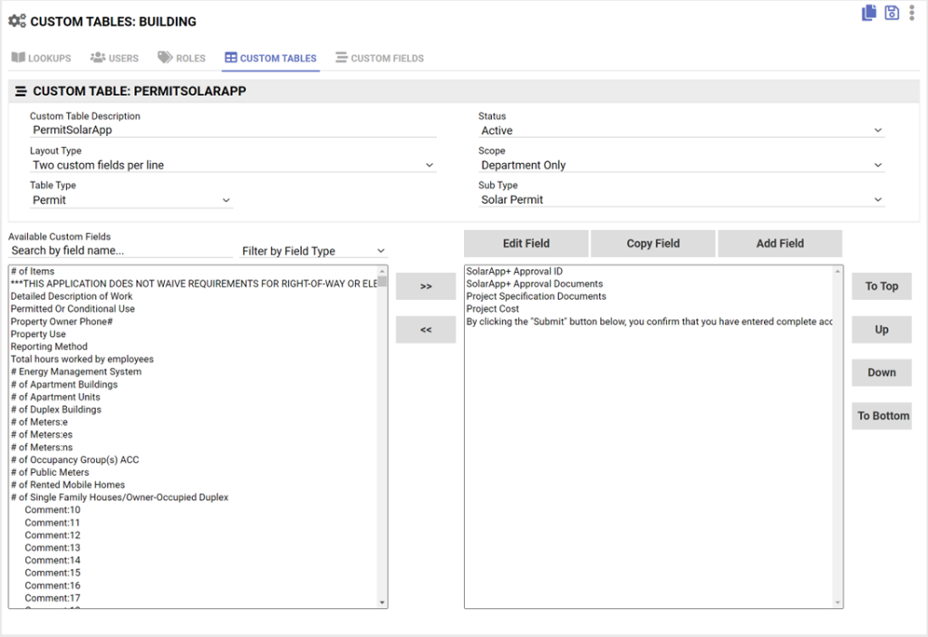The width and height of the screenshot is (928, 637).
Task: Click the To Bottom button
Action: pos(881,415)
